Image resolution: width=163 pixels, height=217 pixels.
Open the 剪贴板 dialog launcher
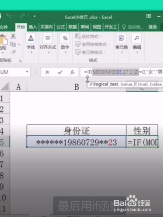click(20, 61)
